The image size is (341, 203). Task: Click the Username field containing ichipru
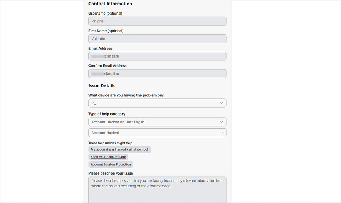[157, 21]
